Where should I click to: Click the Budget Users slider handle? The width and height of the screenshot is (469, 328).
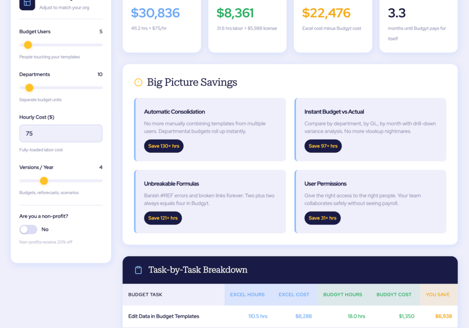28,45
